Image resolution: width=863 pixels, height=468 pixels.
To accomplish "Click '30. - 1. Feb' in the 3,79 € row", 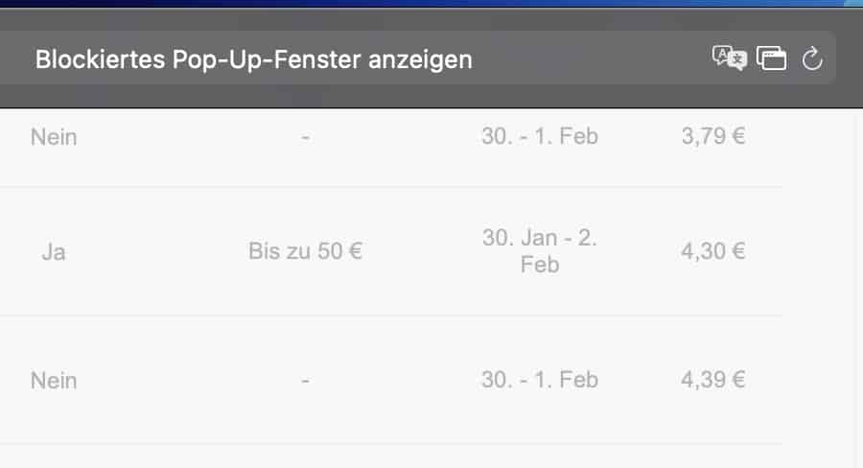I will (x=540, y=136).
